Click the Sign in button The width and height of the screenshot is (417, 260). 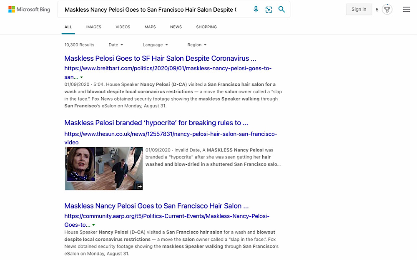tap(359, 9)
